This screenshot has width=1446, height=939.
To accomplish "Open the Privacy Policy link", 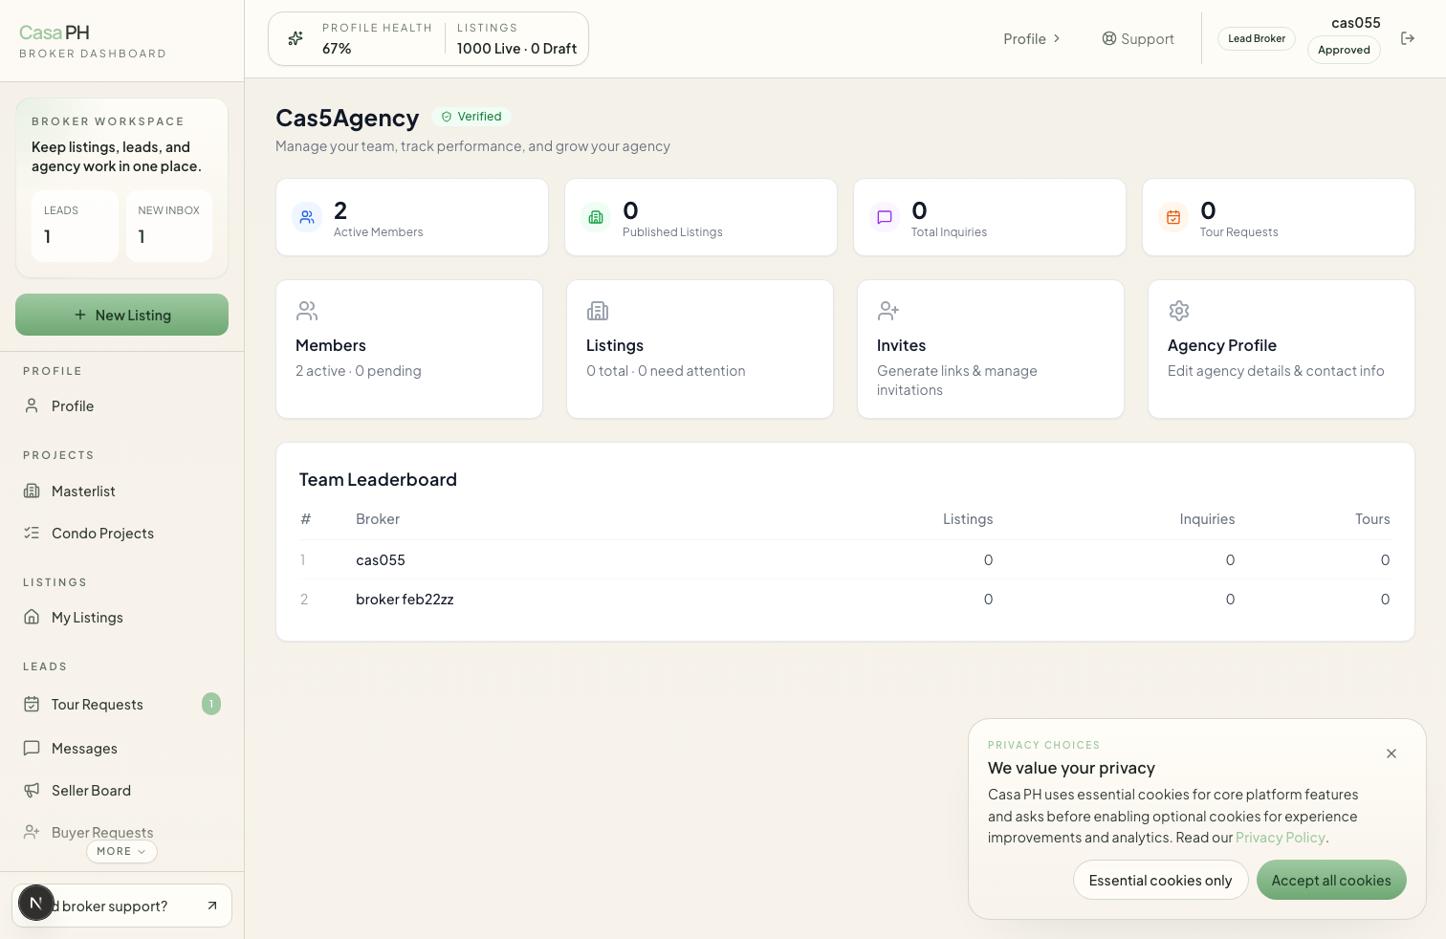I will [x=1281, y=837].
